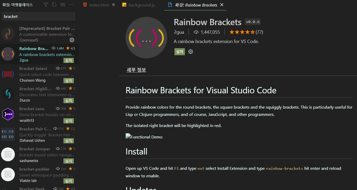Open the extensions views and more actions menu
Screen dimensions: 357x190
pos(71,5)
